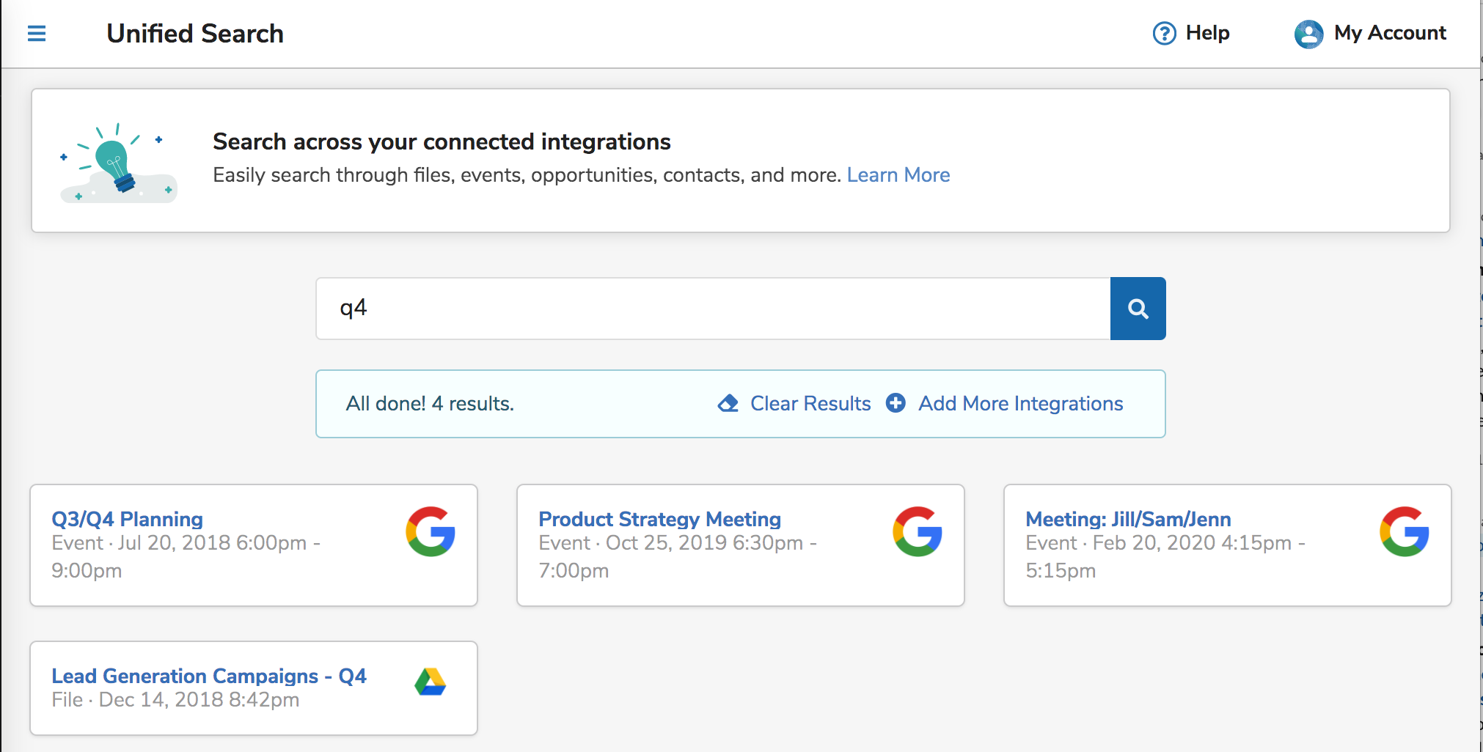Open My Account menu
Image resolution: width=1483 pixels, height=752 pixels.
[x=1389, y=33]
